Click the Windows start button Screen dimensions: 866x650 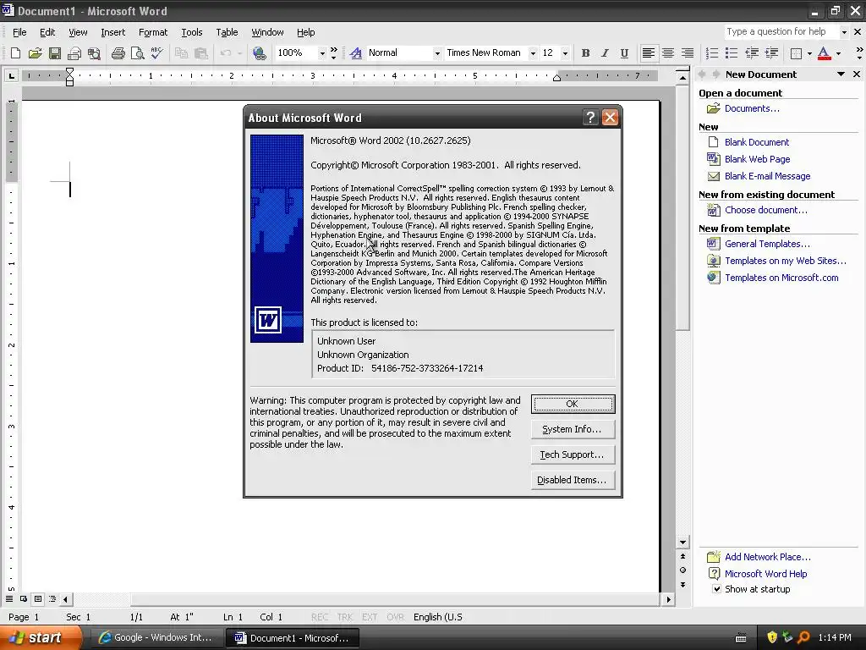40,638
